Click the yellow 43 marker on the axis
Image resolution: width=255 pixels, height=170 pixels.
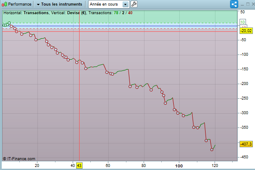(x=79, y=166)
